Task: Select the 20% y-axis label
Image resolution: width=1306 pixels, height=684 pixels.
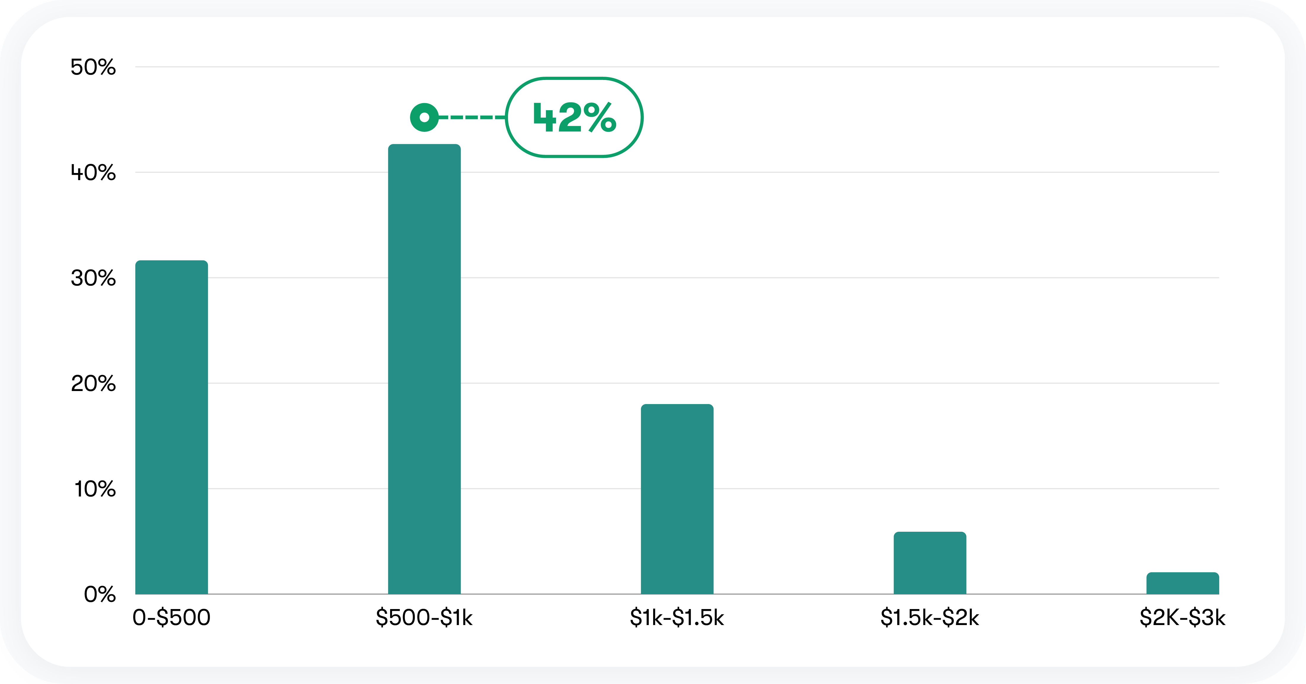Action: click(93, 383)
